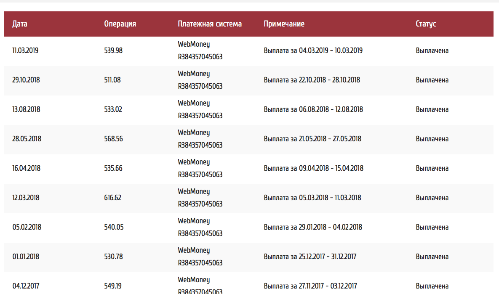The image size is (499, 294).
Task: Click the 16.04.2018 date cell
Action: click(27, 168)
